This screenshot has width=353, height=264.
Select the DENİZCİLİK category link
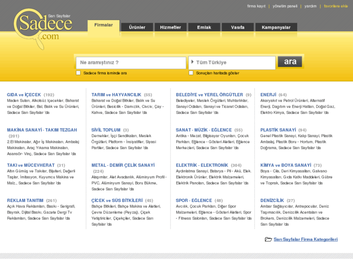(271, 200)
